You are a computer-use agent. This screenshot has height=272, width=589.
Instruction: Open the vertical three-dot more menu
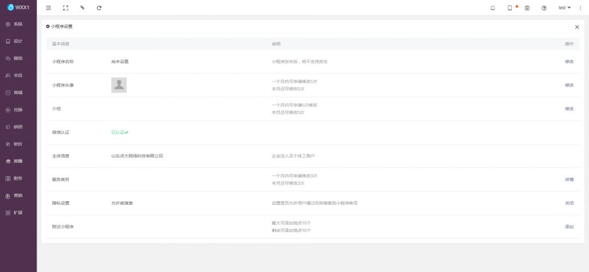[580, 8]
